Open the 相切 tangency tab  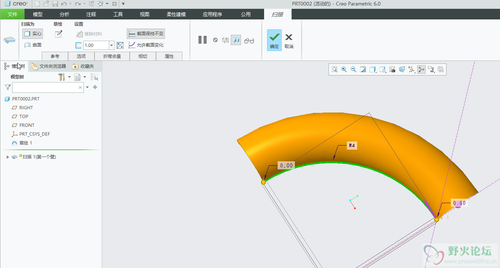143,56
